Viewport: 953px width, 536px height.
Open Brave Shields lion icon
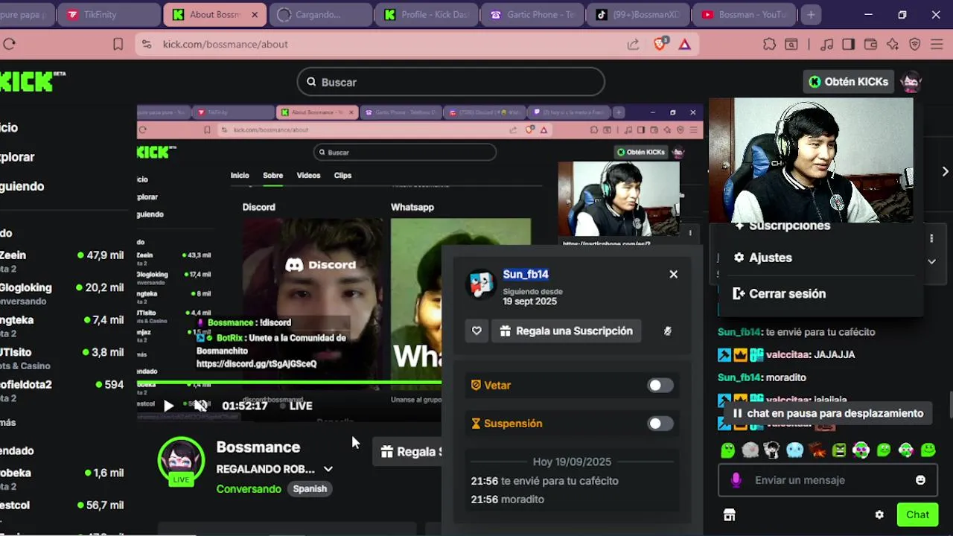click(x=660, y=44)
